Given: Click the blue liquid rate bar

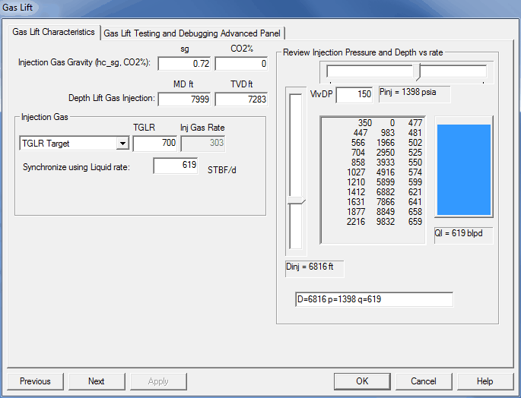Looking at the screenshot, I should click(464, 173).
